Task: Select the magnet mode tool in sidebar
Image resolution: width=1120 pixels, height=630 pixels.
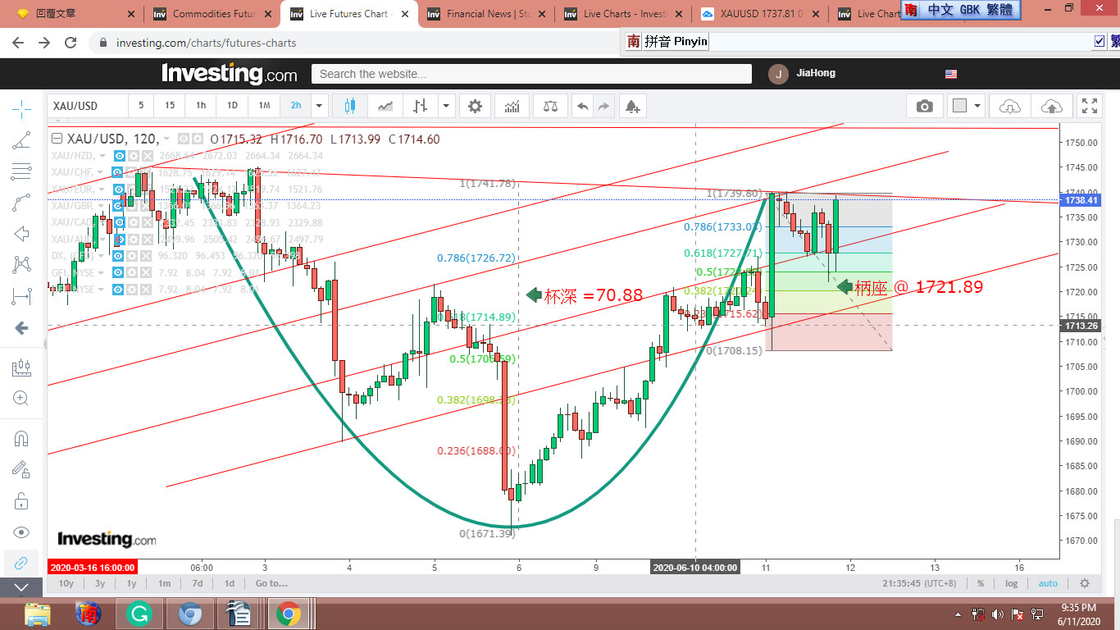Action: click(x=21, y=438)
